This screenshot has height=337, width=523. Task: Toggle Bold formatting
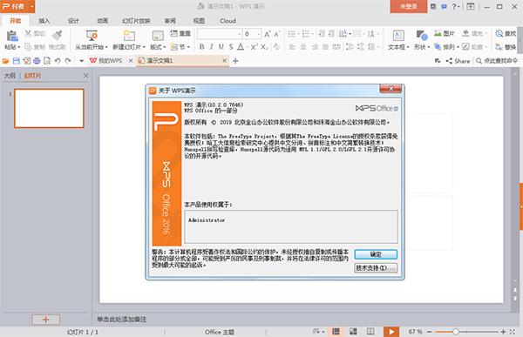click(x=202, y=47)
